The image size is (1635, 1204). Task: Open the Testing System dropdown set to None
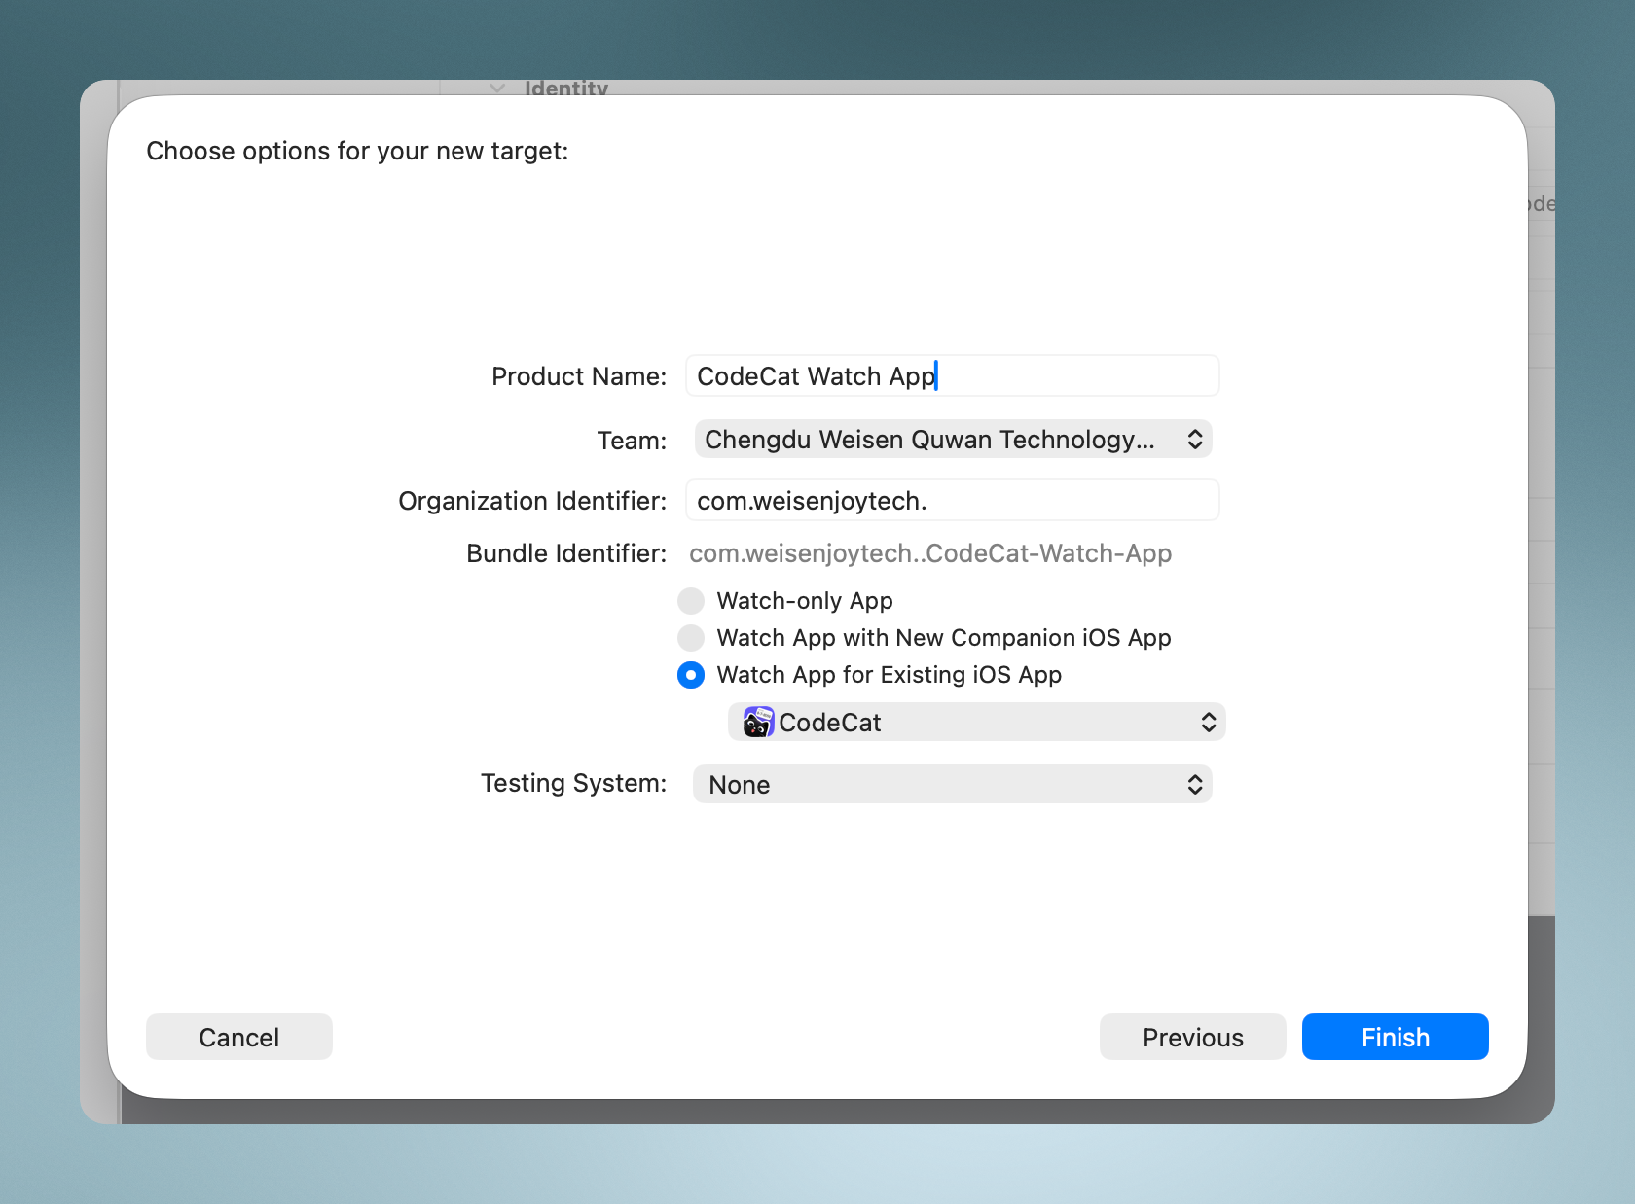pyautogui.click(x=934, y=785)
